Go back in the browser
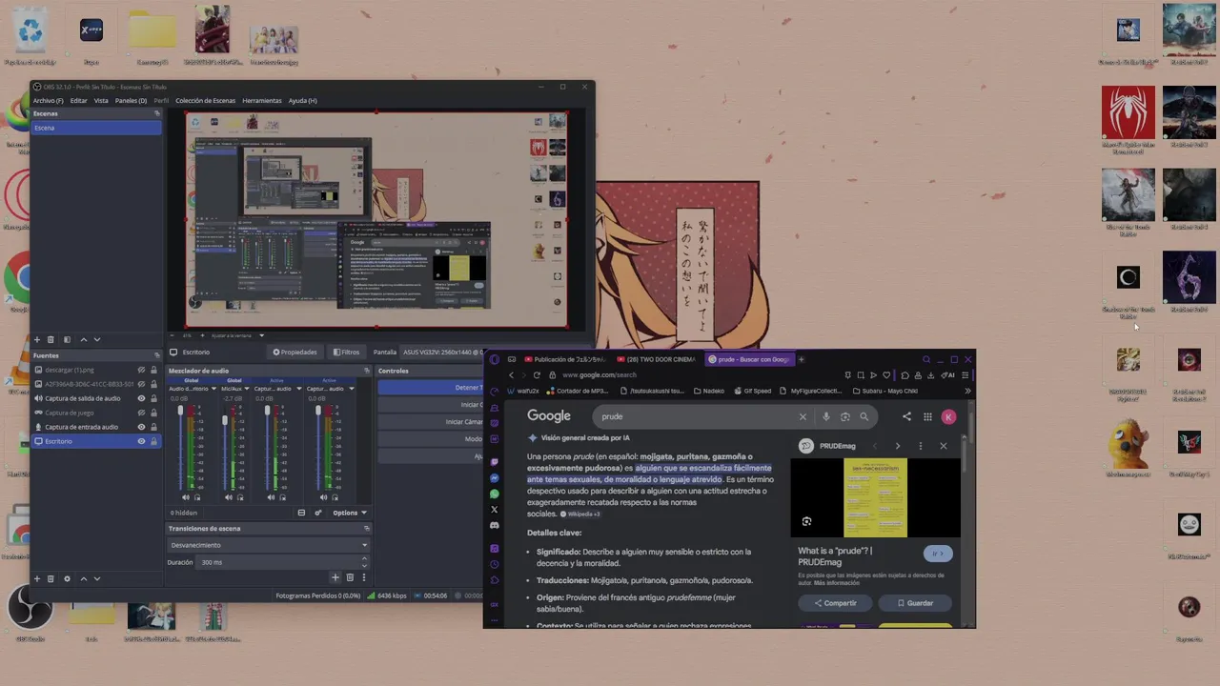 click(511, 375)
